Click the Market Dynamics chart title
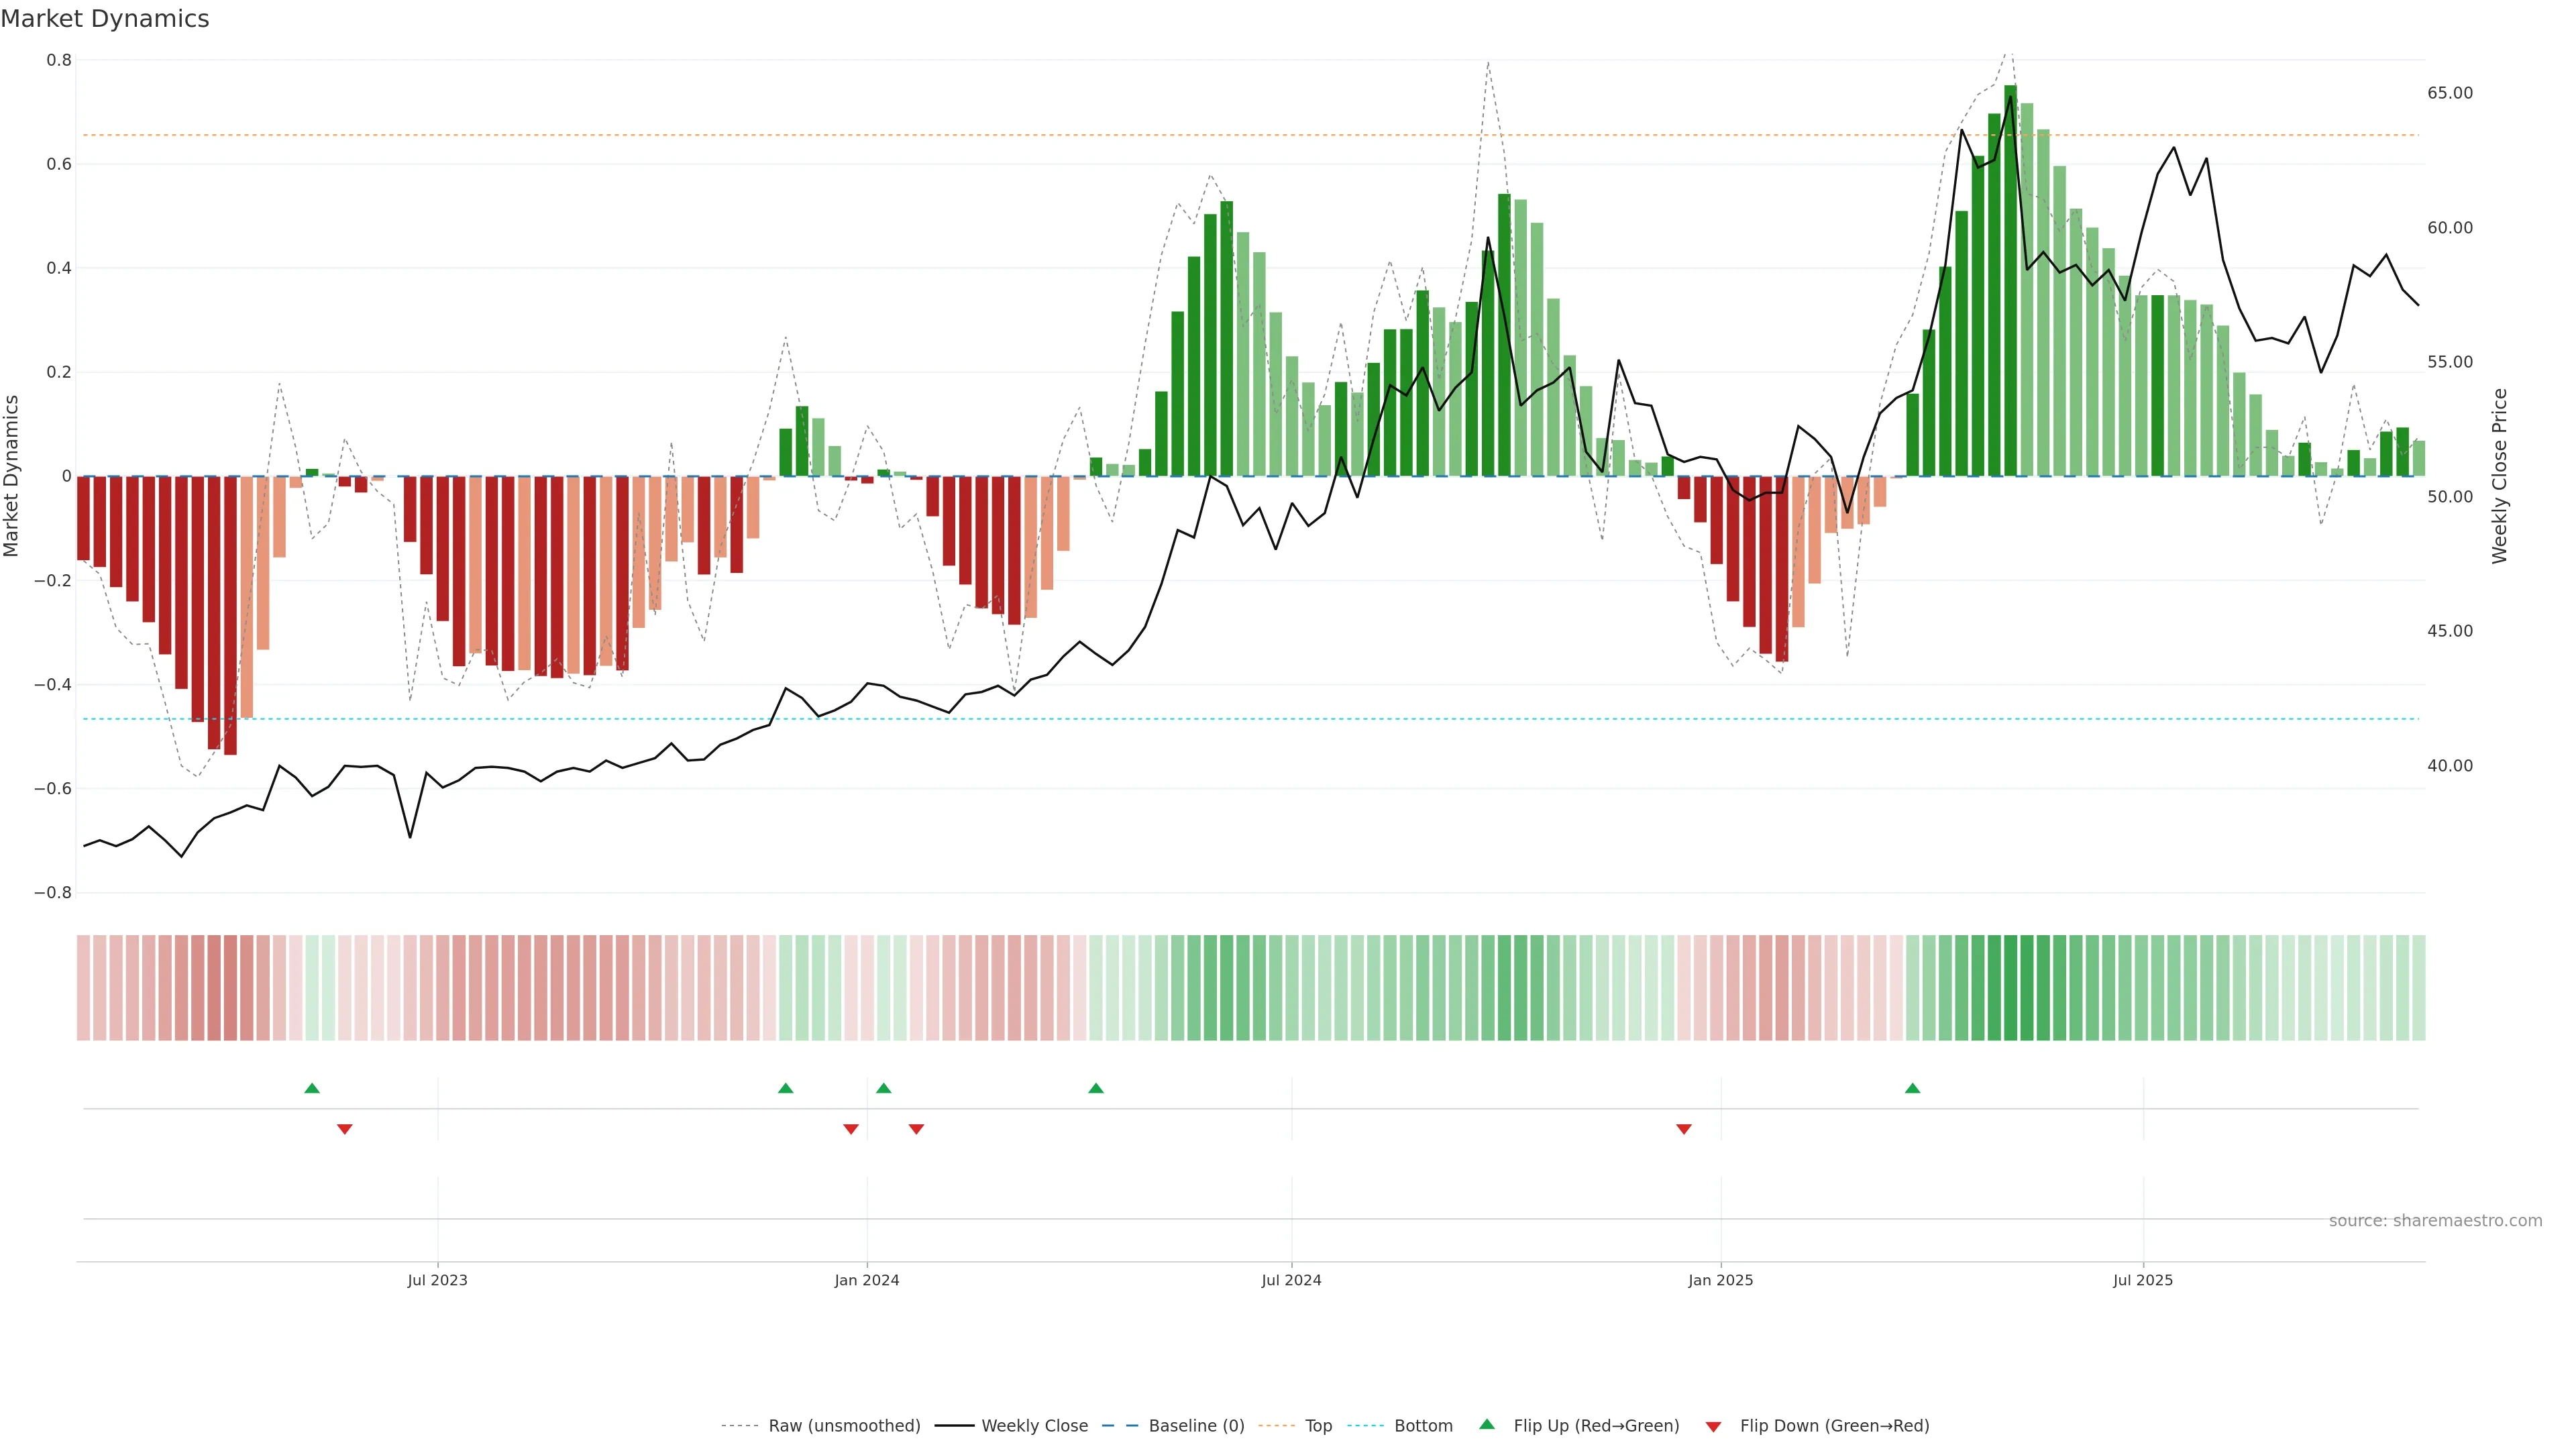 pos(105,19)
